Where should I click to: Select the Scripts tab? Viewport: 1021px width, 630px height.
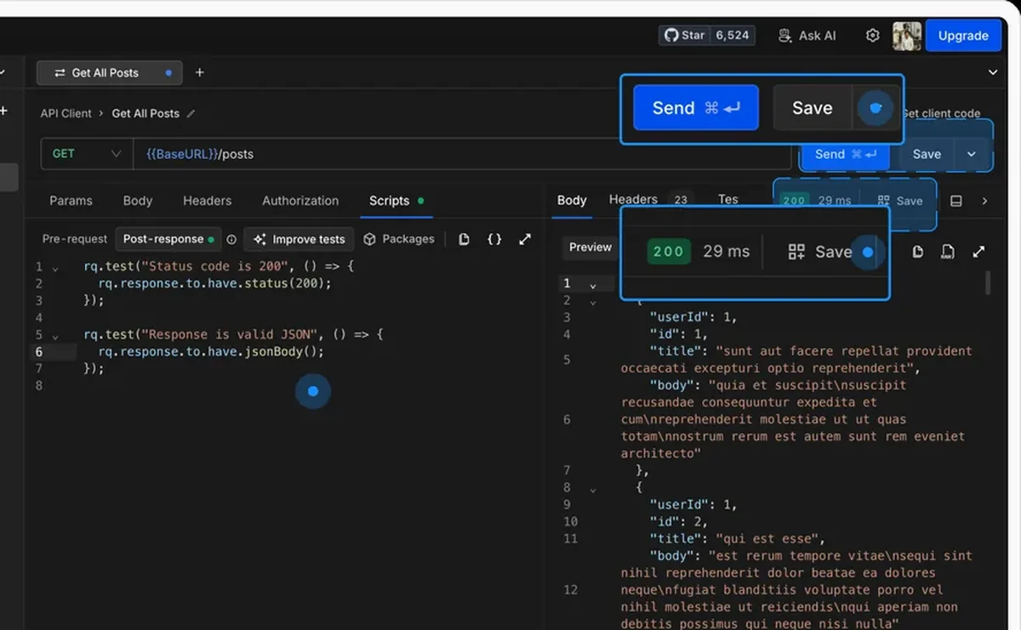(396, 201)
